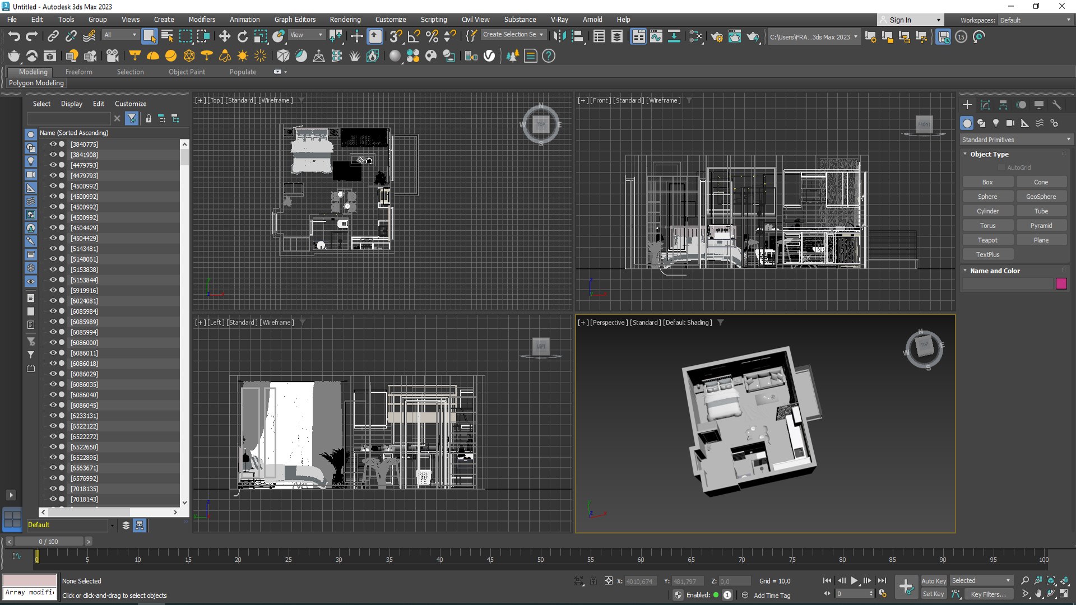This screenshot has width=1076, height=605.
Task: Select the Select and Rotate tool
Action: (x=243, y=37)
